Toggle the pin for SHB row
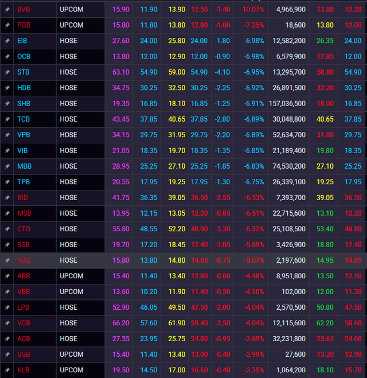The image size is (367, 378). pos(7,104)
